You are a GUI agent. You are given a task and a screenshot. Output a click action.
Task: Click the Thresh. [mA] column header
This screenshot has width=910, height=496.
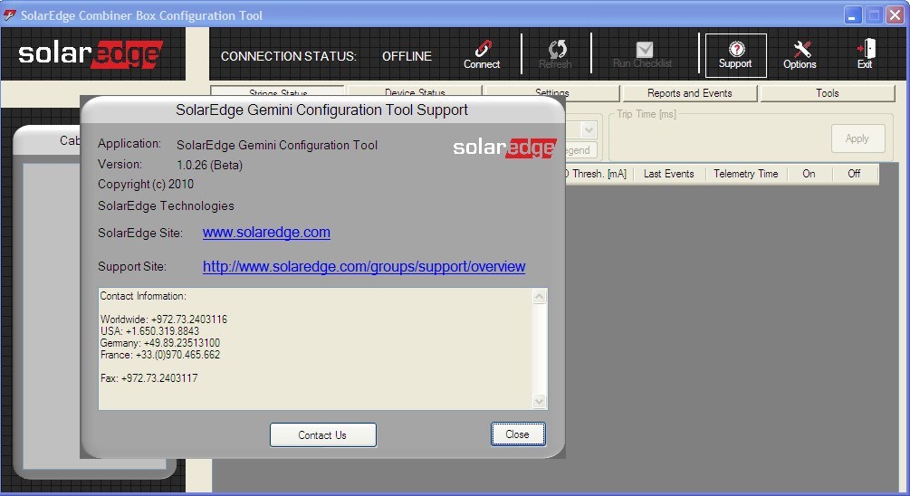[598, 174]
